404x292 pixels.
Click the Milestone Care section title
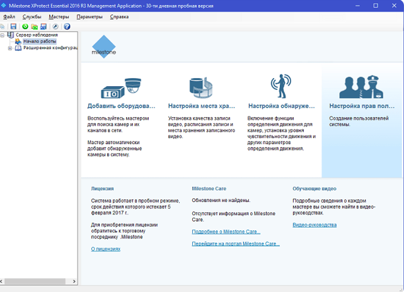209,189
